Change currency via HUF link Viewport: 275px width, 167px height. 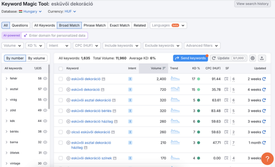click(x=70, y=12)
